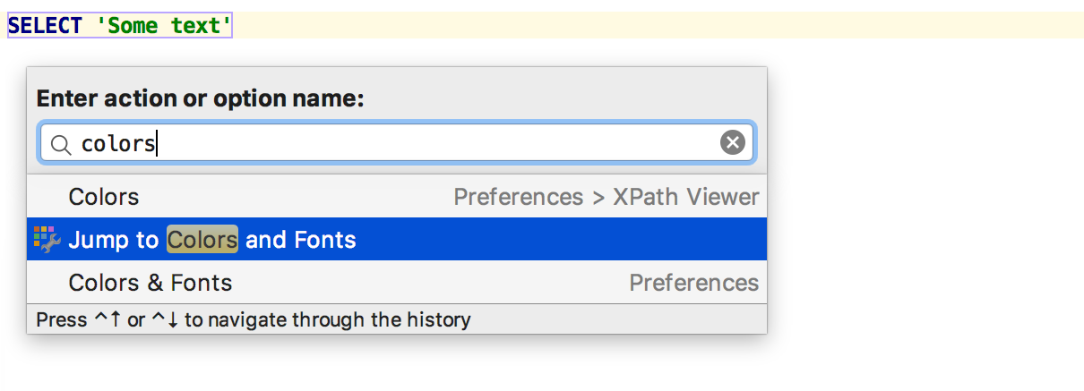Click the magnifier icon in search field
This screenshot has width=1084, height=391.
coord(61,143)
